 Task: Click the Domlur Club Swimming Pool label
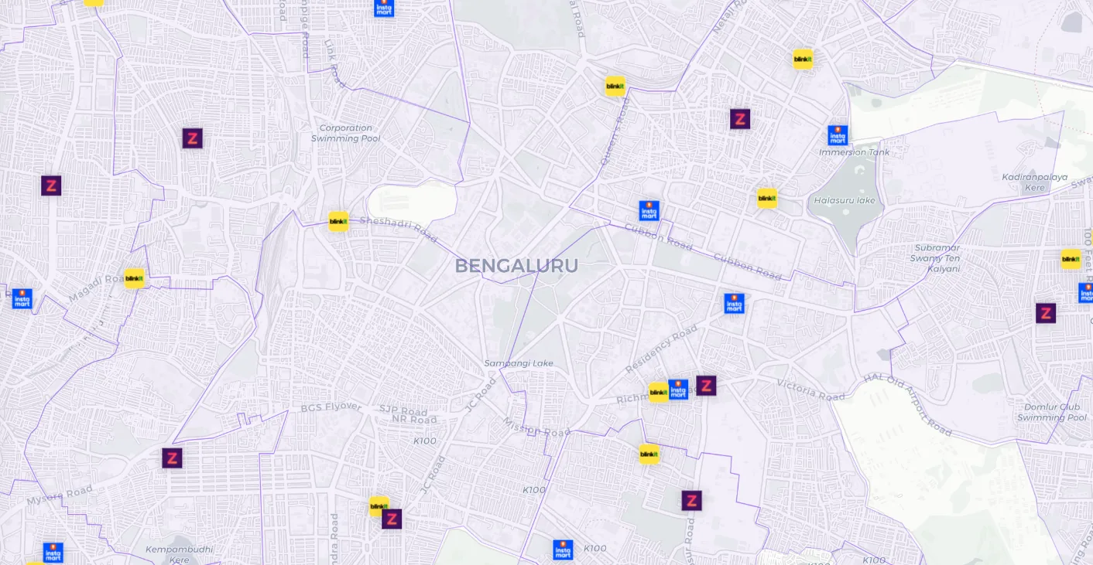pyautogui.click(x=1052, y=412)
